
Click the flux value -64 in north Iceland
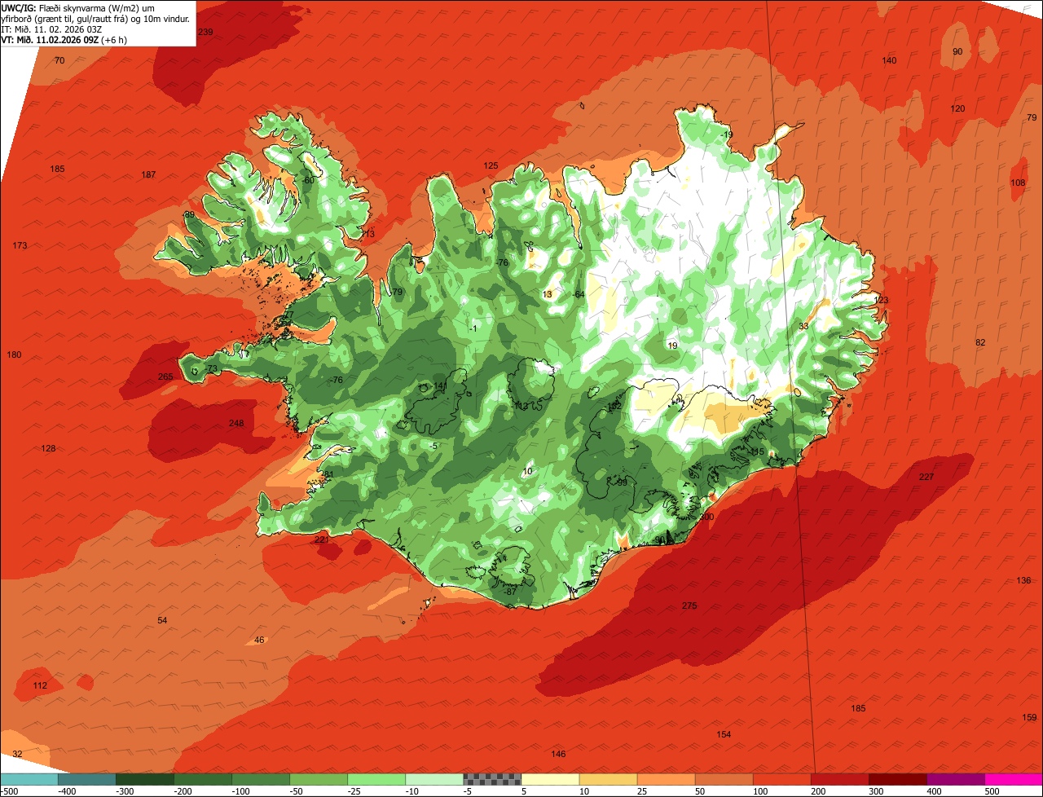click(578, 294)
